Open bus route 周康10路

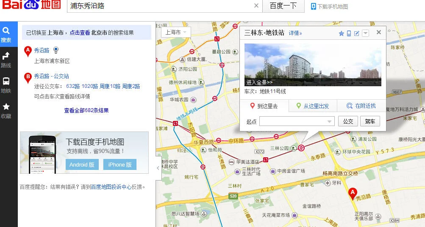[x=110, y=86]
